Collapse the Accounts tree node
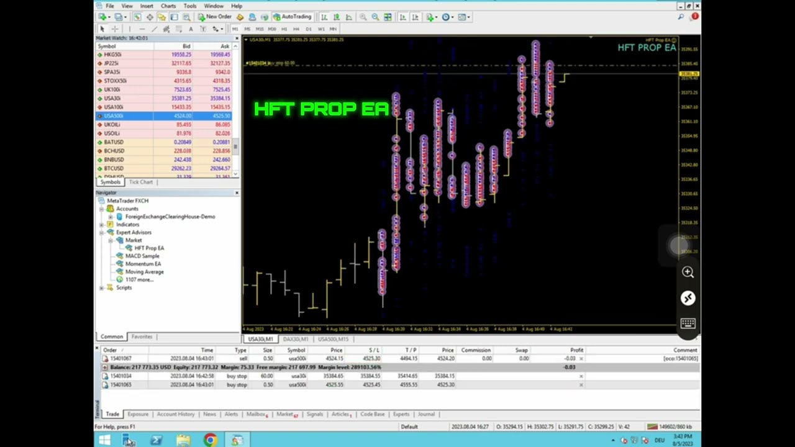 click(102, 209)
